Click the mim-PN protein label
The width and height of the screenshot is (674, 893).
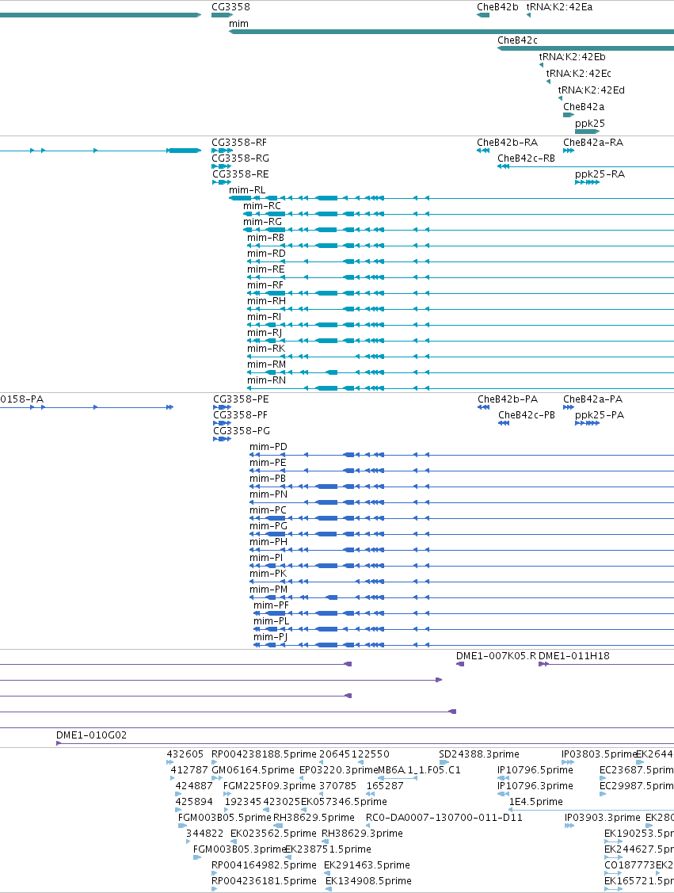pos(268,494)
